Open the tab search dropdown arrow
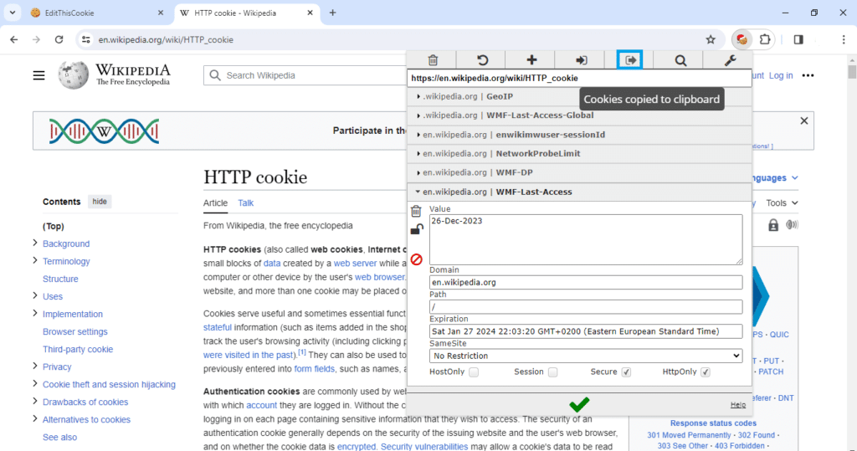This screenshot has height=451, width=857. [x=12, y=13]
